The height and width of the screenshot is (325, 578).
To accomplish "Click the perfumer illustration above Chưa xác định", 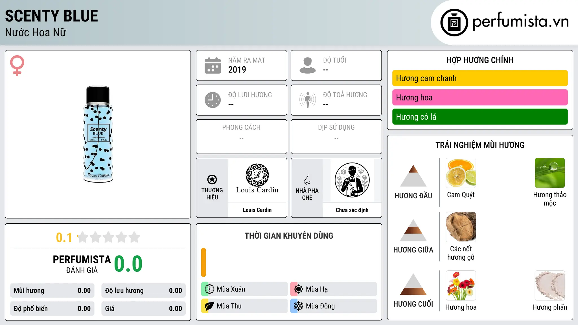I will pyautogui.click(x=352, y=180).
